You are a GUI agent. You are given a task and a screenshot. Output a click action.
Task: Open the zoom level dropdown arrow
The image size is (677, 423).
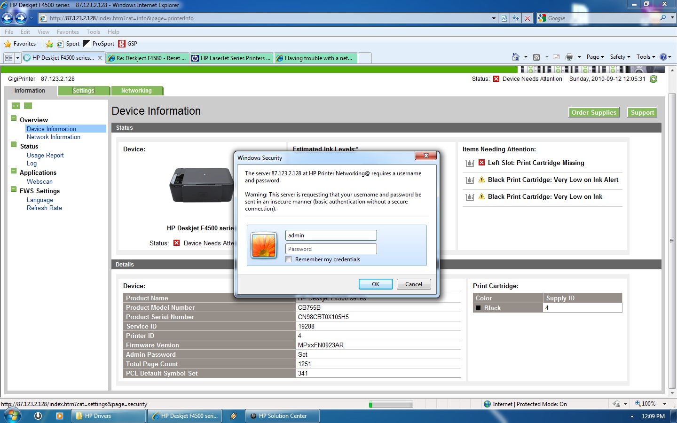(664, 404)
